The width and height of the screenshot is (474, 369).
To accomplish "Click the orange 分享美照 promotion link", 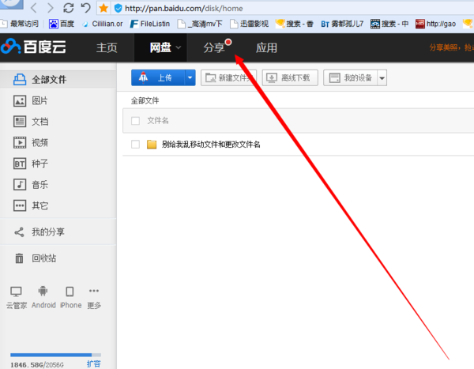I will (451, 47).
